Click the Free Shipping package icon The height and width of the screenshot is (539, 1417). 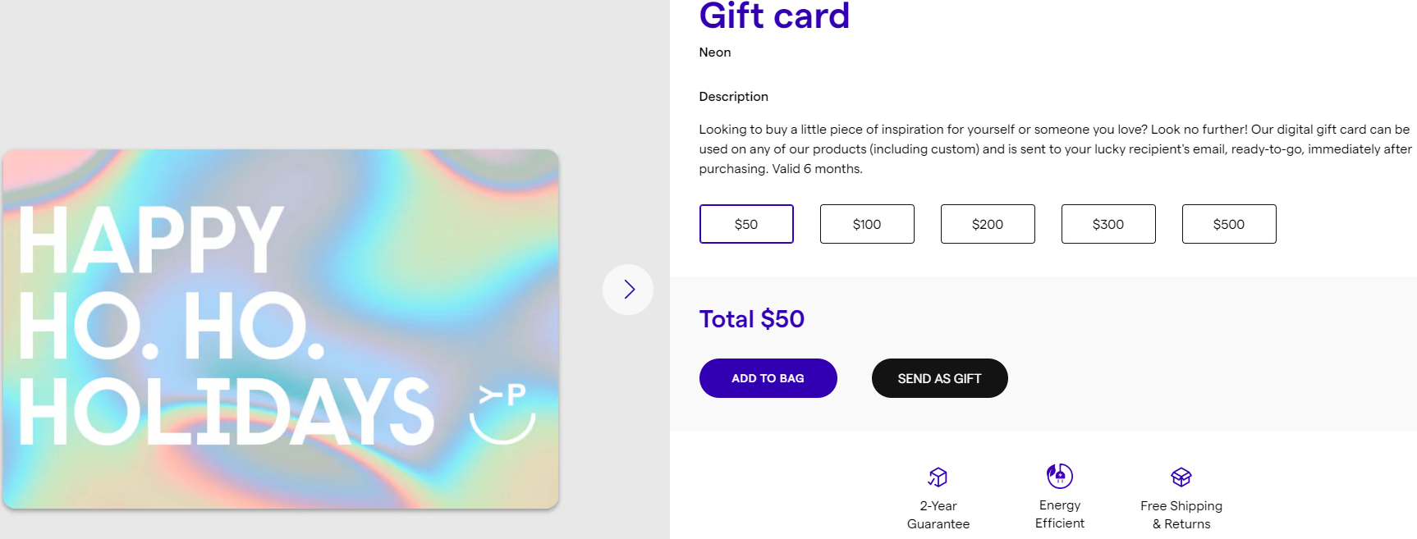1181,477
